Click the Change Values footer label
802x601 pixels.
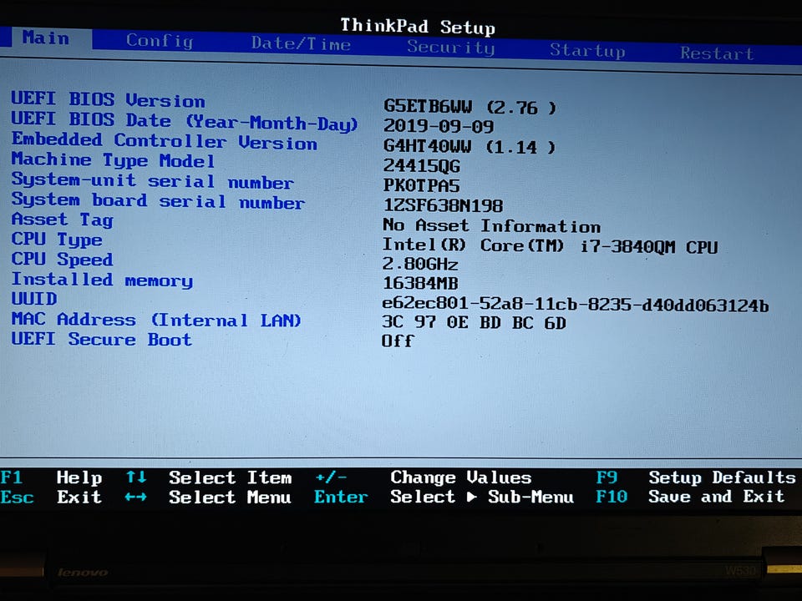461,477
